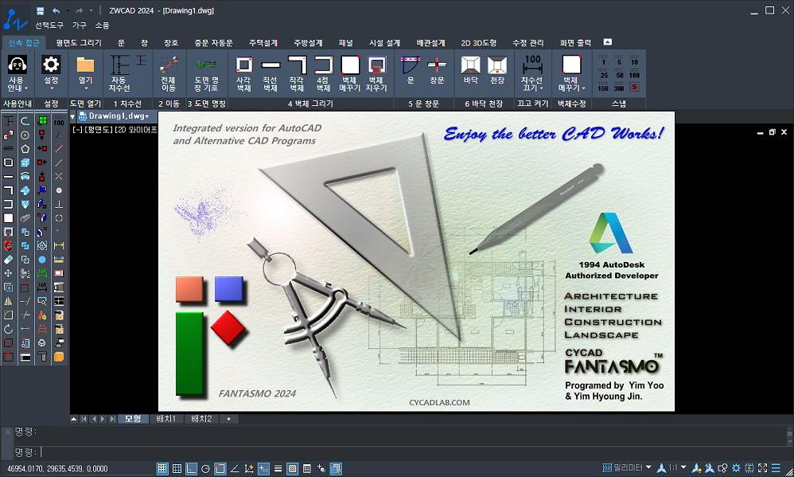Open the settings gear in the status bar
This screenshot has width=794, height=477.
coord(736,468)
